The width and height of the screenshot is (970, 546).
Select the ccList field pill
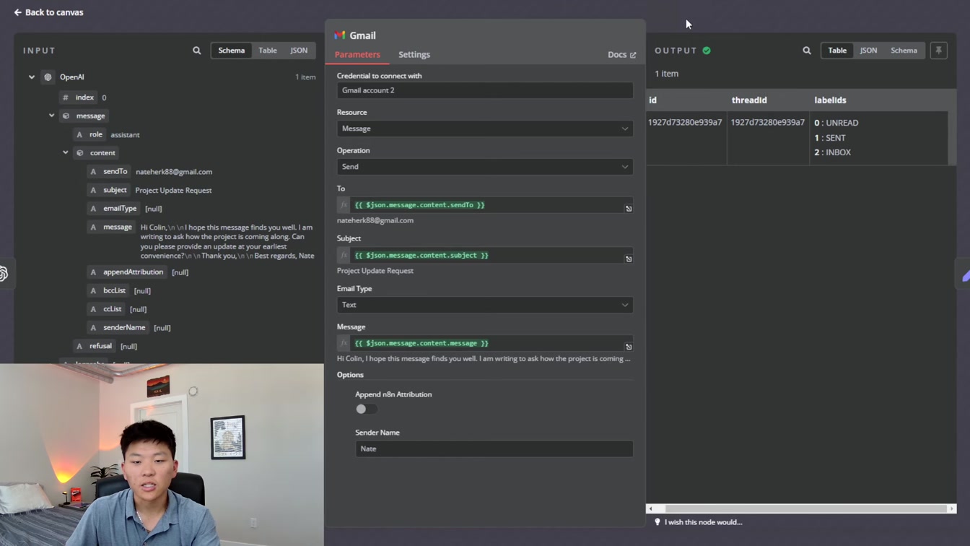[x=106, y=309]
